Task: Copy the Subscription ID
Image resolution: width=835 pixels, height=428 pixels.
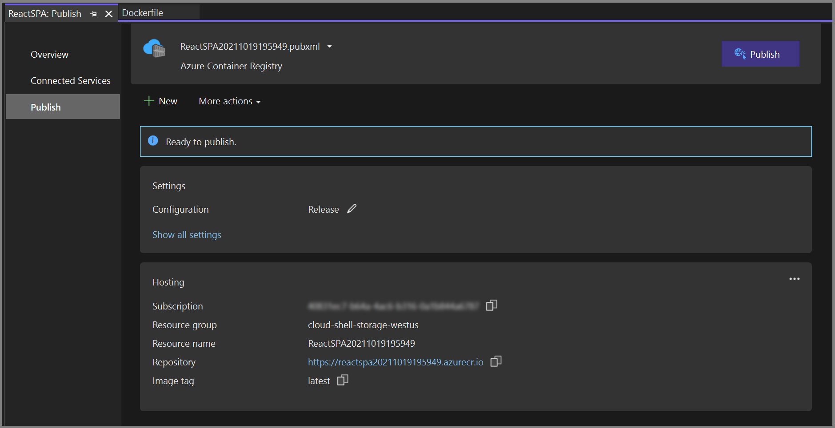Action: tap(491, 305)
